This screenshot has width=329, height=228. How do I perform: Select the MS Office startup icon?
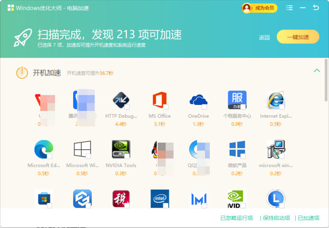click(160, 100)
